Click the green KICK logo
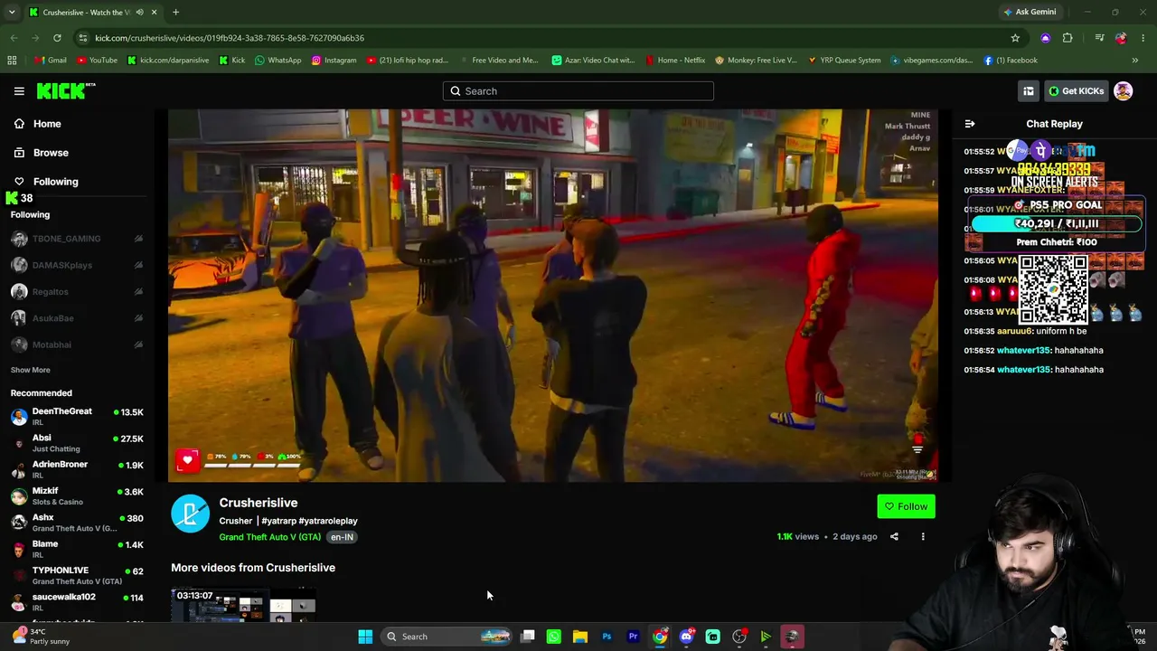This screenshot has height=651, width=1157. pos(66,90)
